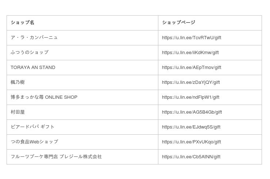
Task: Select the ア・ラ・カンパーニュ shop name cell
Action: pos(34,38)
